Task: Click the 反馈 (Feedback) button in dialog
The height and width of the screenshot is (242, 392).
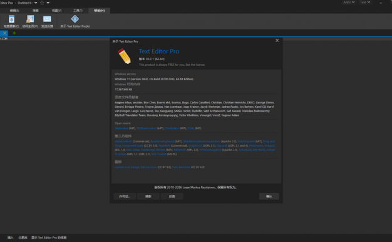Action: 172,196
